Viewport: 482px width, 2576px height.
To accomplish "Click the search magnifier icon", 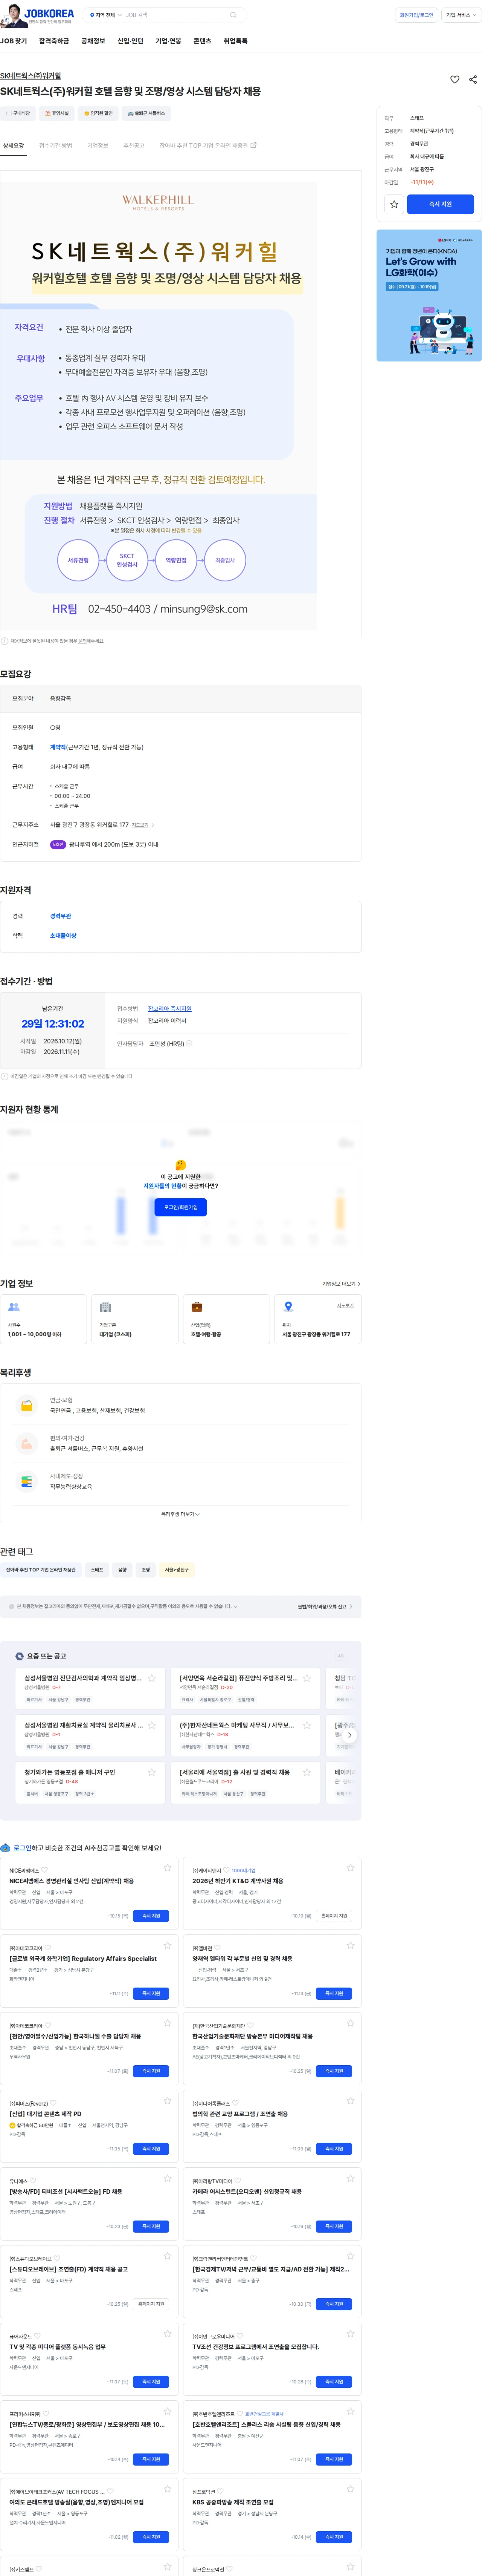I will [233, 15].
